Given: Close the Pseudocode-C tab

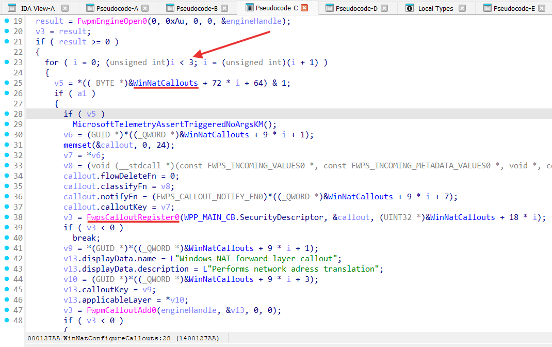Looking at the screenshot, I should click(304, 8).
